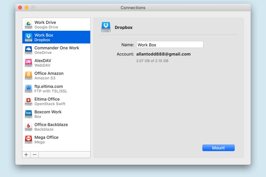Click the Box icon for Boxcom Work

coord(28,114)
